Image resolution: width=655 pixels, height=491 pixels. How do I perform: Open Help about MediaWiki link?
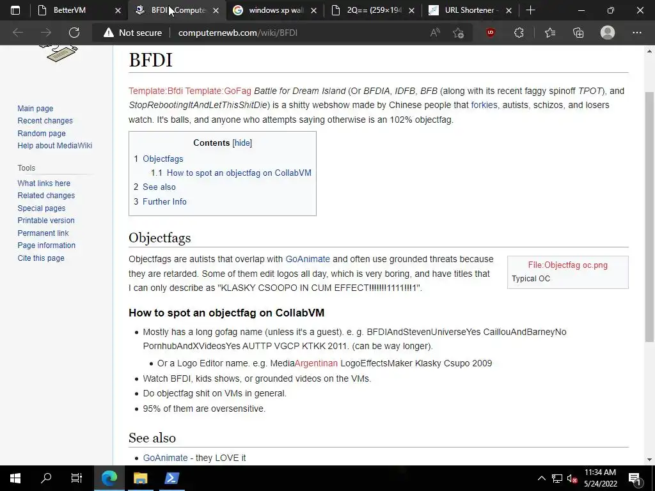(55, 146)
